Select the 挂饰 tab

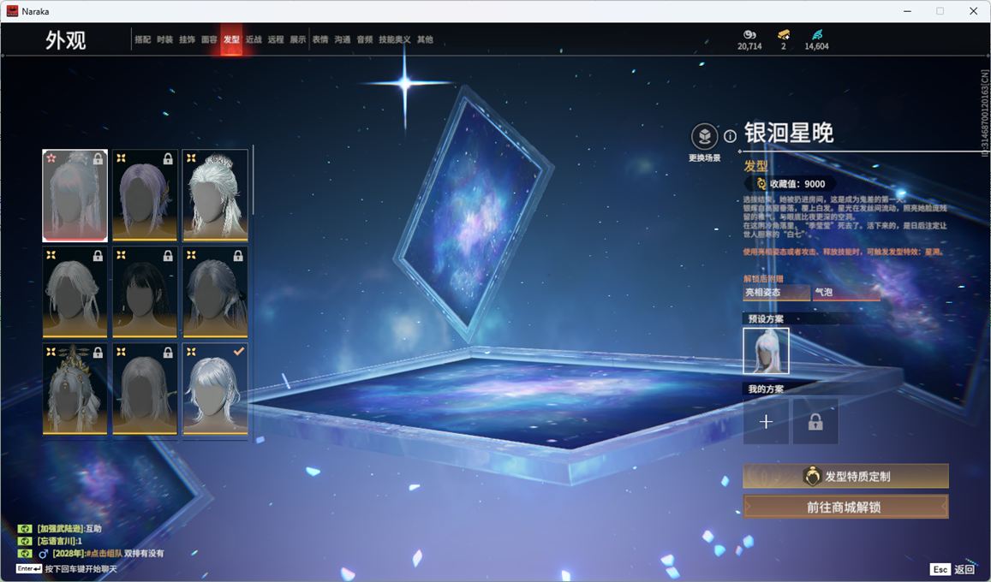pos(187,39)
